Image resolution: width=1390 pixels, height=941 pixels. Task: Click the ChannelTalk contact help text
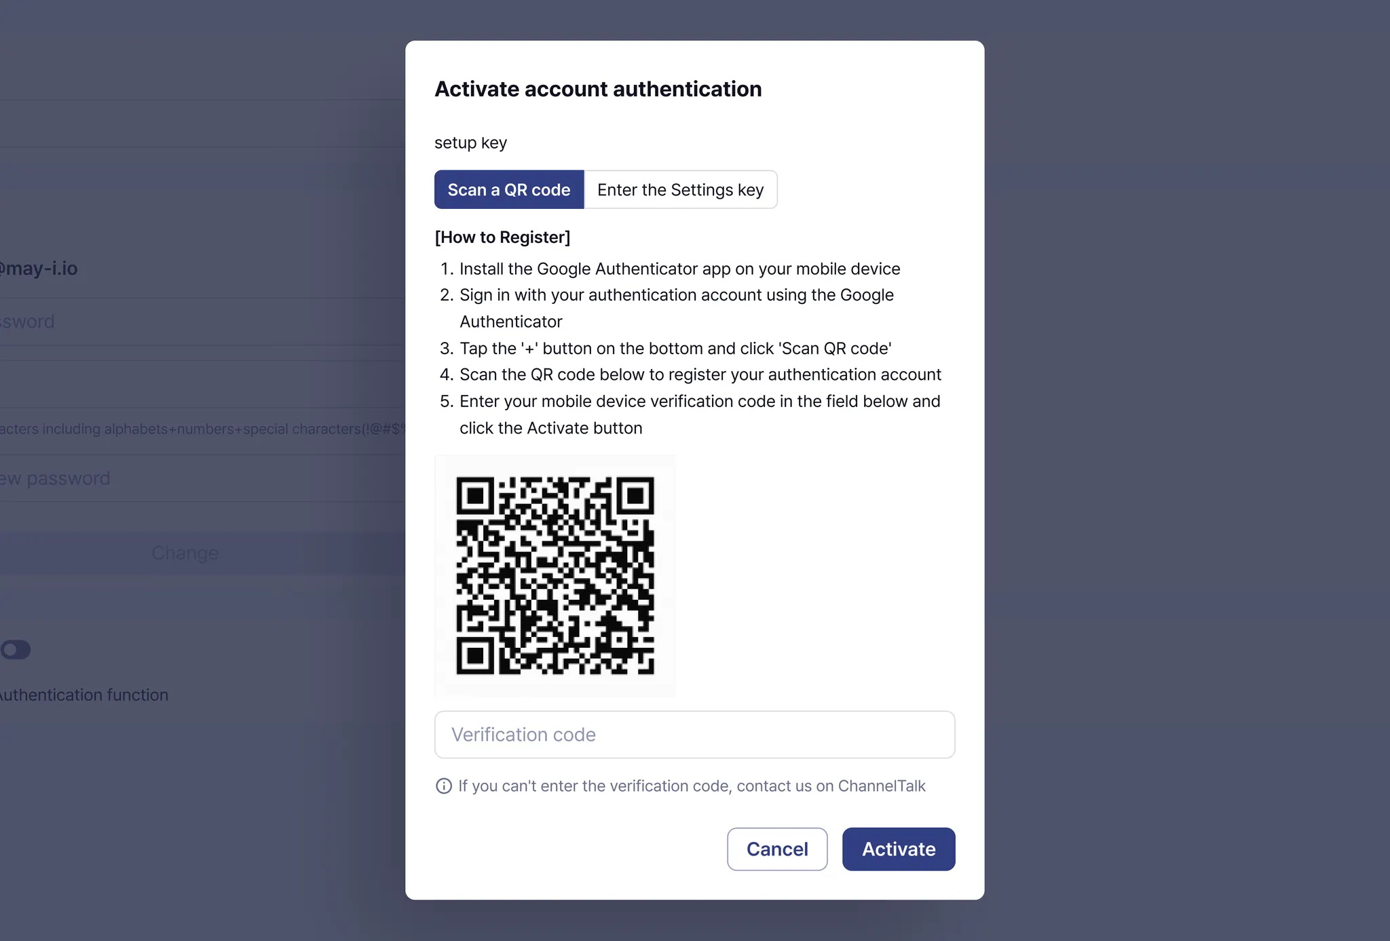click(691, 786)
